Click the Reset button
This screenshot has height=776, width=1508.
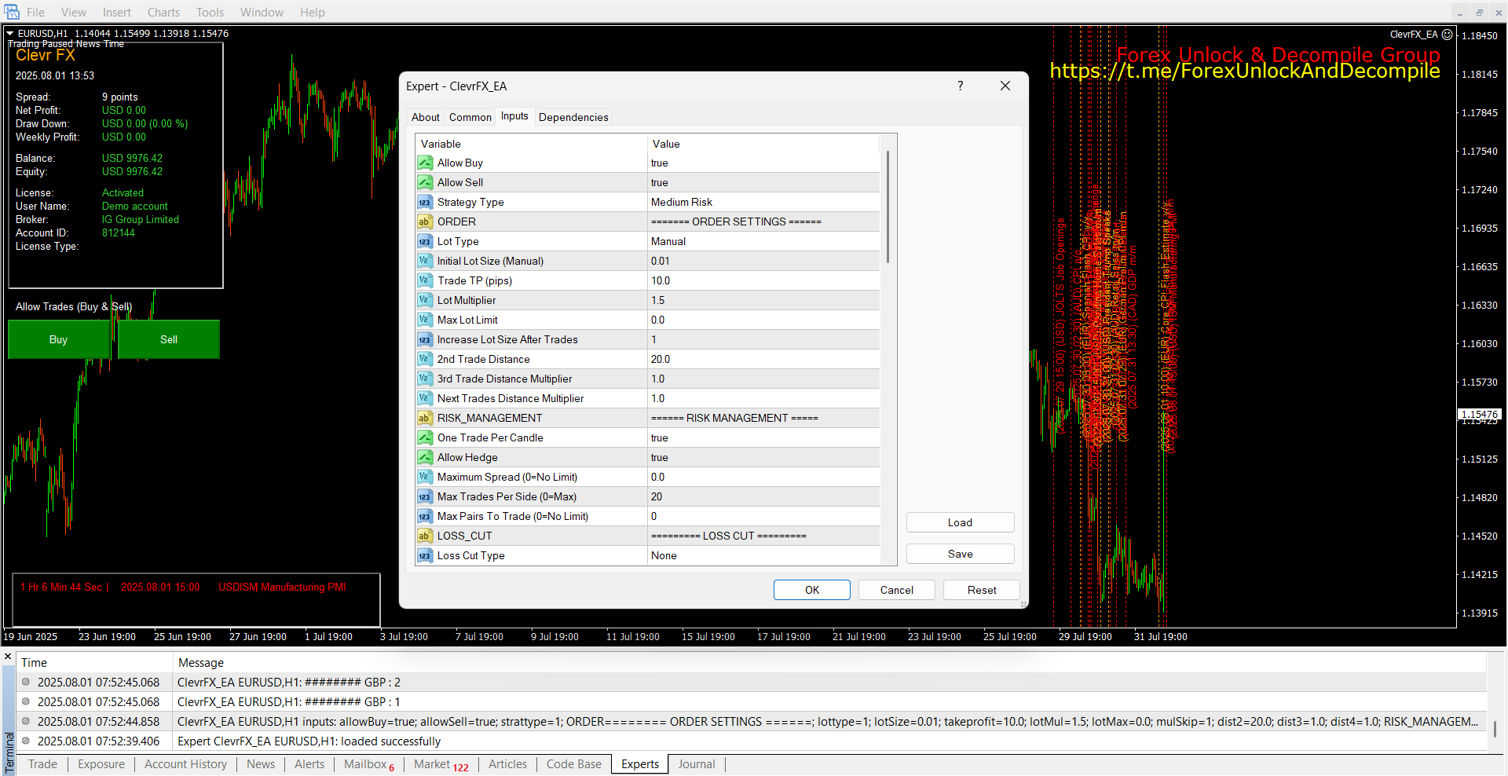[981, 590]
